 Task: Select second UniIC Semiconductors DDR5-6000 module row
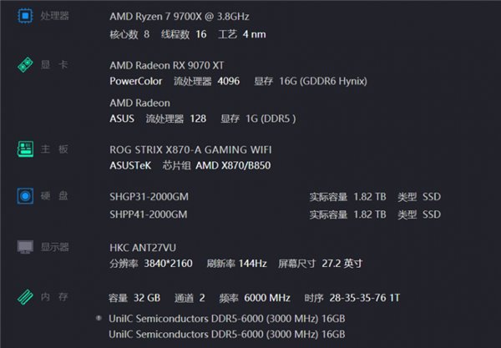click(x=227, y=335)
